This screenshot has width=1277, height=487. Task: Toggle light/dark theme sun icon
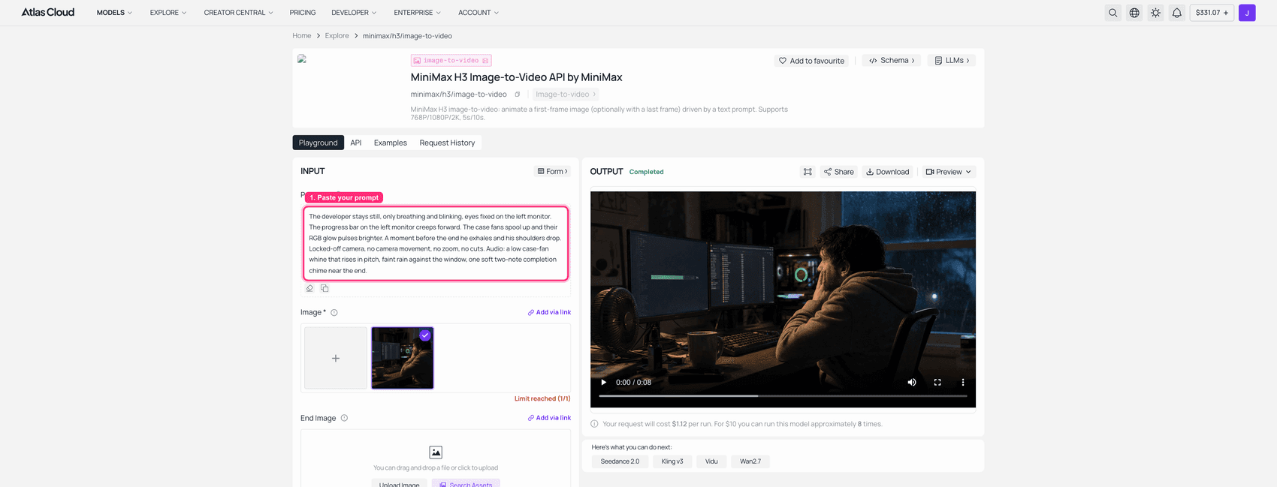(1155, 13)
